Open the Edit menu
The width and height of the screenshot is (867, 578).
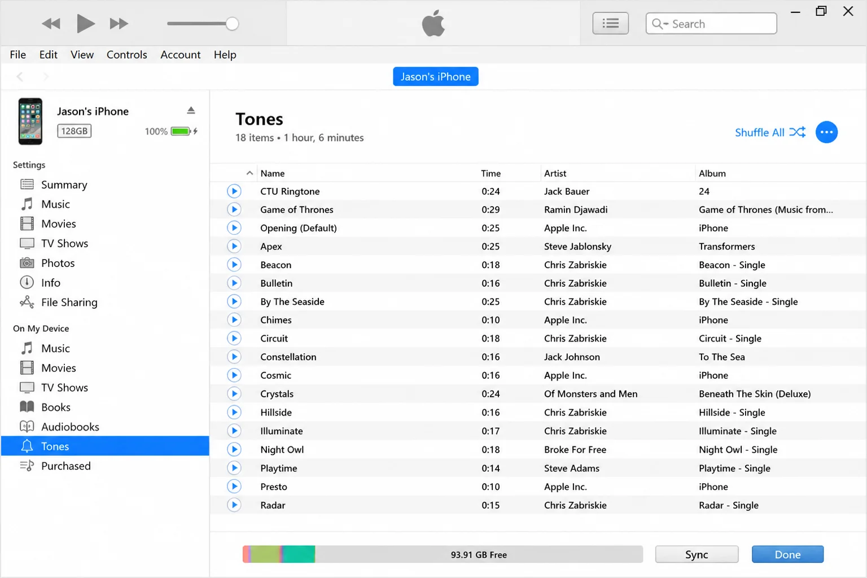click(49, 55)
